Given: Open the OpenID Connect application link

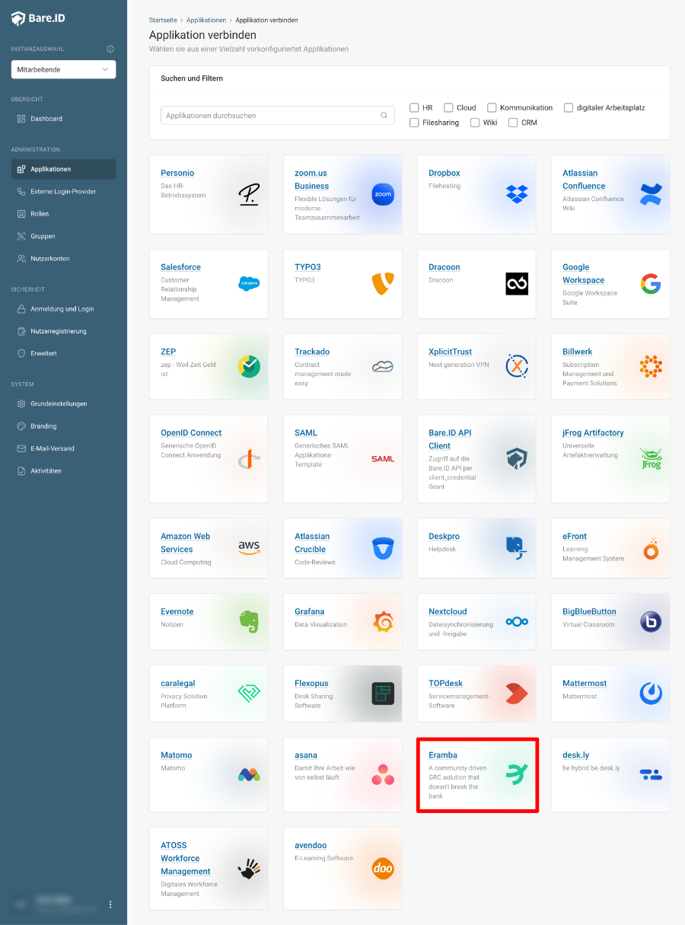Looking at the screenshot, I should [x=191, y=432].
